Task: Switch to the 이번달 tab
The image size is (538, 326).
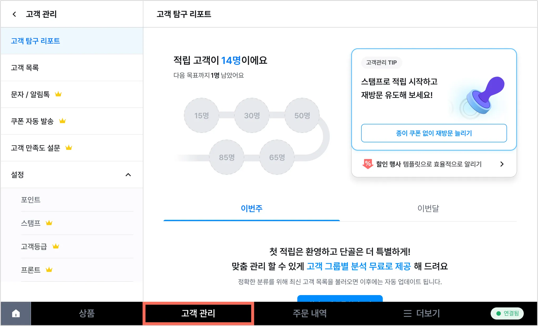Action: (x=428, y=209)
